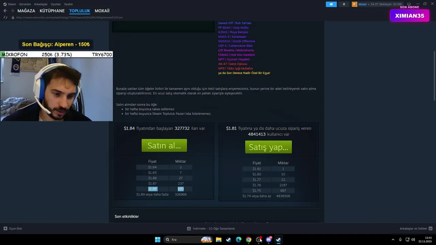Open XM1014 | Zombi Offensive link
Screen dimensions: 436x245
(236, 41)
